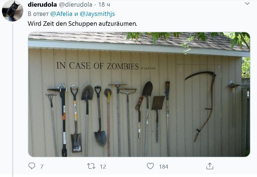
Task: Like the tweet with the heart icon
Action: tap(150, 166)
